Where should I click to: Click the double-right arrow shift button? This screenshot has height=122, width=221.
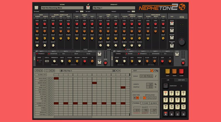pyautogui.click(x=53, y=71)
